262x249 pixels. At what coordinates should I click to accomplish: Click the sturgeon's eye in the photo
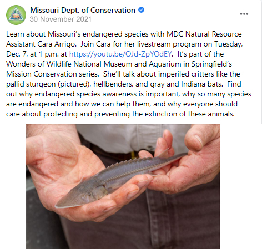pyautogui.click(x=89, y=194)
